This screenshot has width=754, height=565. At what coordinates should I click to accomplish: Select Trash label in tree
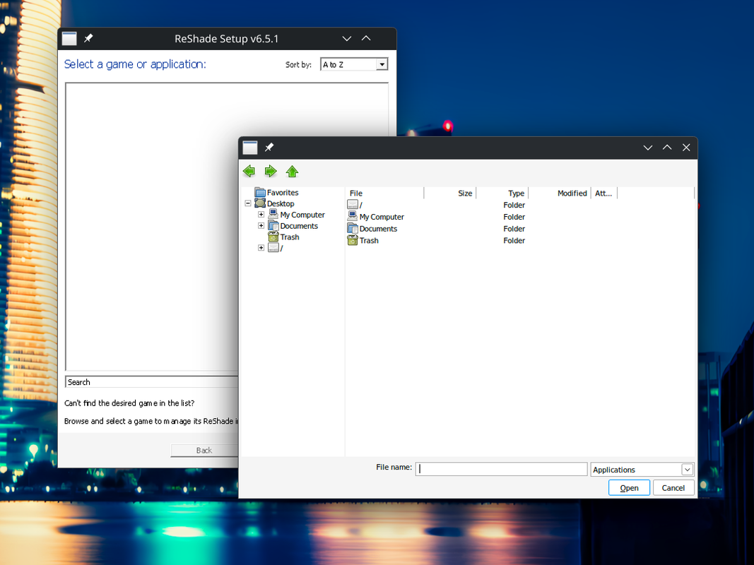[290, 237]
